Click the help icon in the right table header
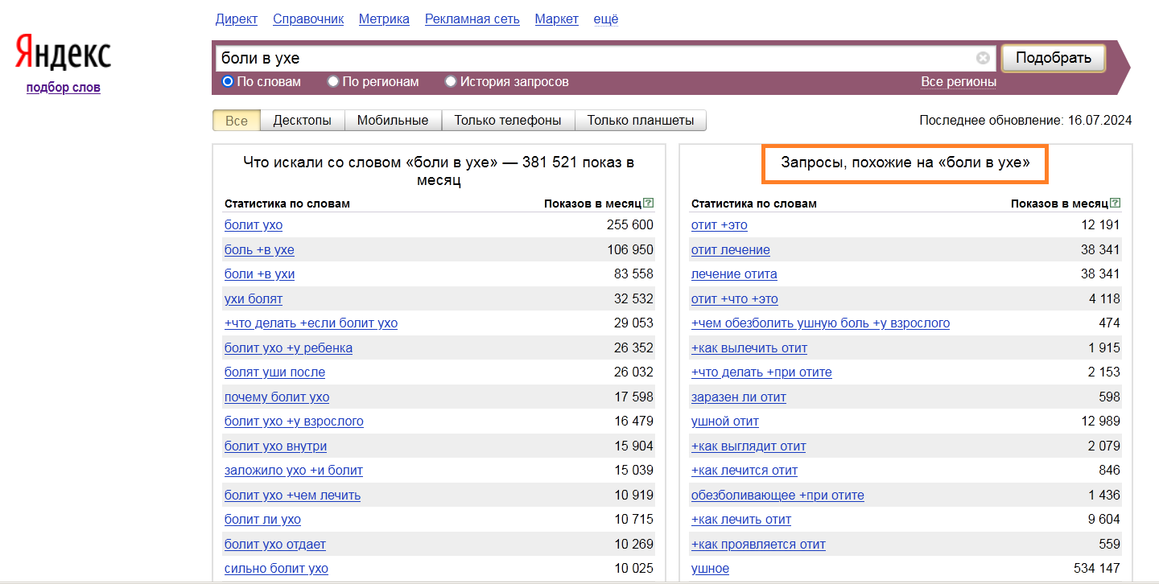This screenshot has height=584, width=1159. click(1116, 204)
